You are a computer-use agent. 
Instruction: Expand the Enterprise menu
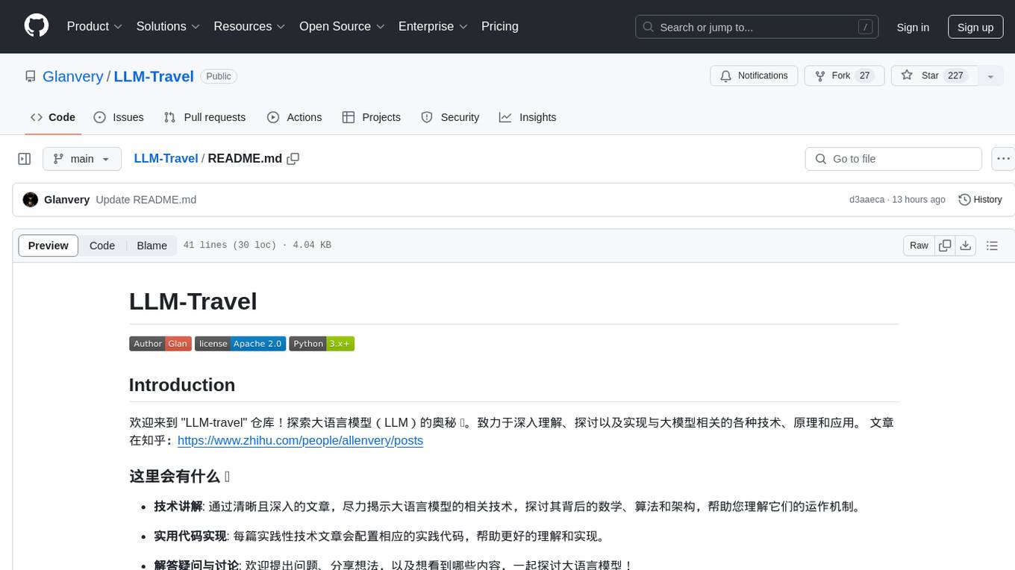(x=433, y=26)
